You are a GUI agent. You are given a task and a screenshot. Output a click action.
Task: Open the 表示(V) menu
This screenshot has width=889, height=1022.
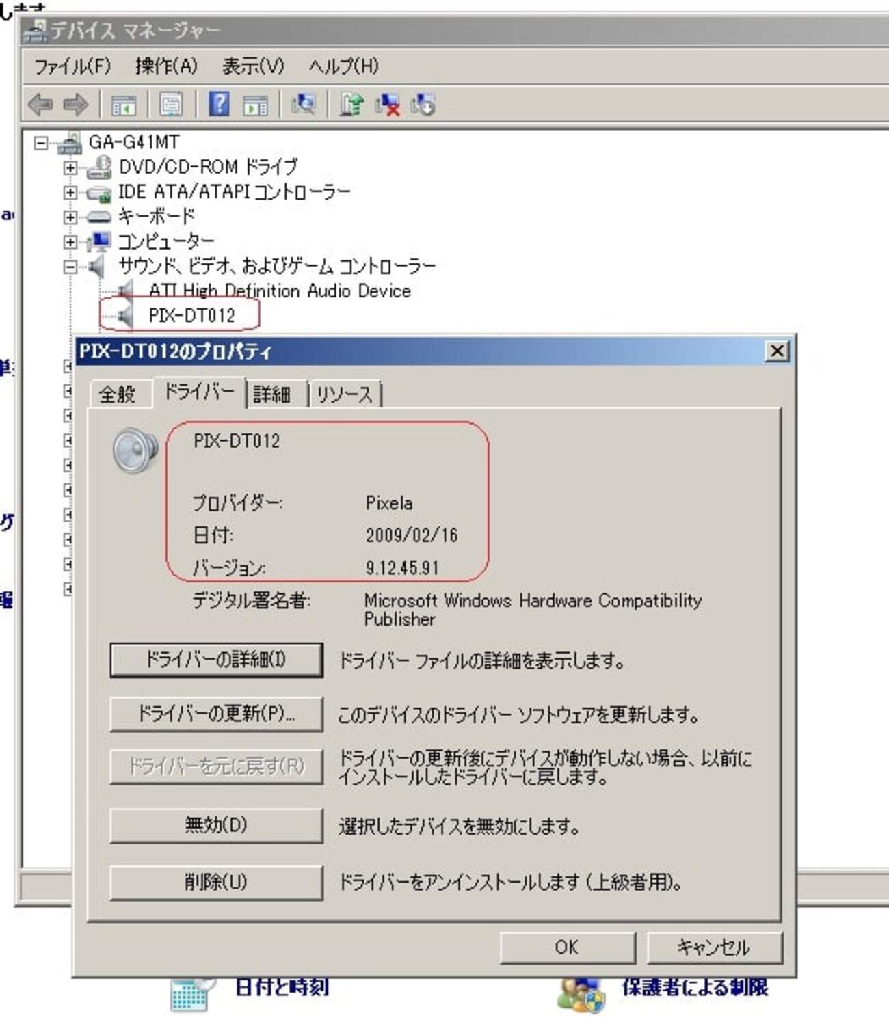click(253, 66)
